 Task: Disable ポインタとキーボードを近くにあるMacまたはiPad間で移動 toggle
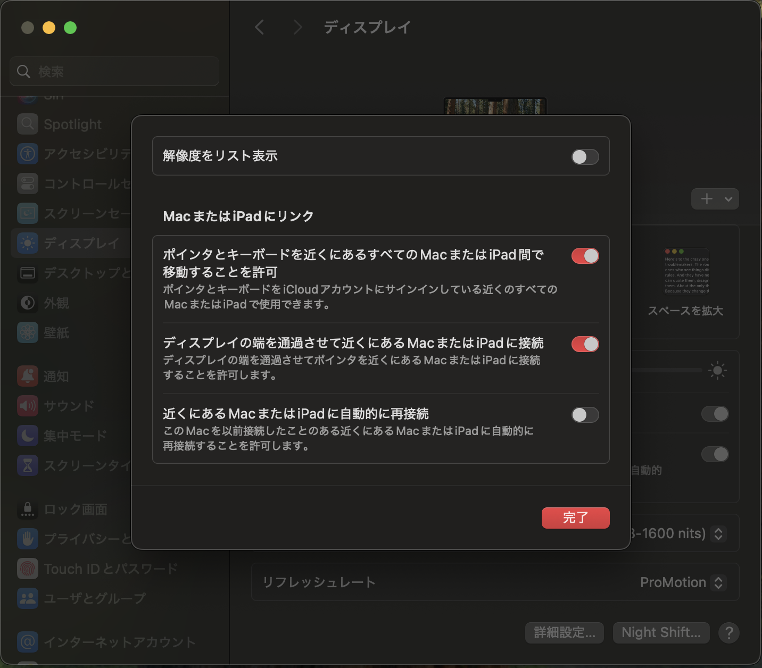[584, 256]
